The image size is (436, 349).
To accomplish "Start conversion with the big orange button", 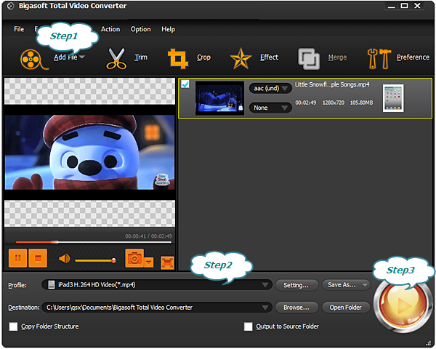I will click(x=403, y=305).
